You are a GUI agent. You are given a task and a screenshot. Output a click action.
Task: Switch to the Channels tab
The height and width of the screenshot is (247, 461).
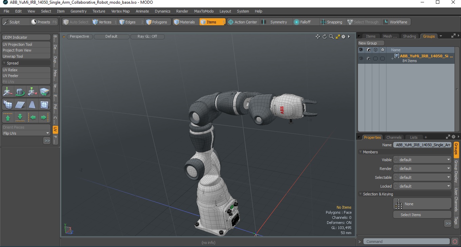coord(394,137)
